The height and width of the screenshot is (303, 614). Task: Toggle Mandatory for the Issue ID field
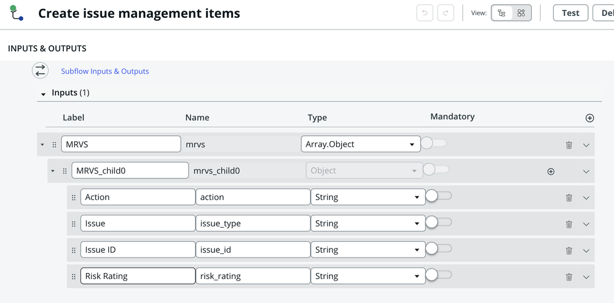(x=439, y=248)
